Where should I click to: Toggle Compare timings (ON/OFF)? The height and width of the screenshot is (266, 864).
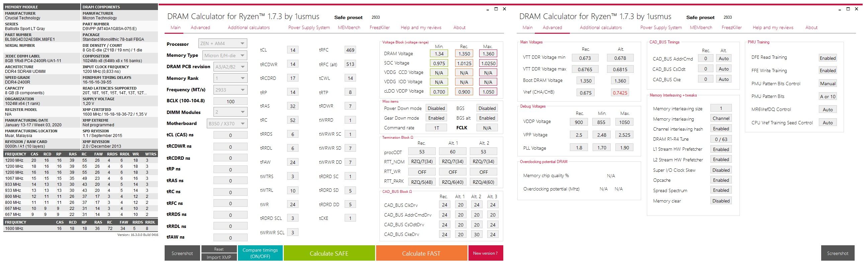point(260,253)
